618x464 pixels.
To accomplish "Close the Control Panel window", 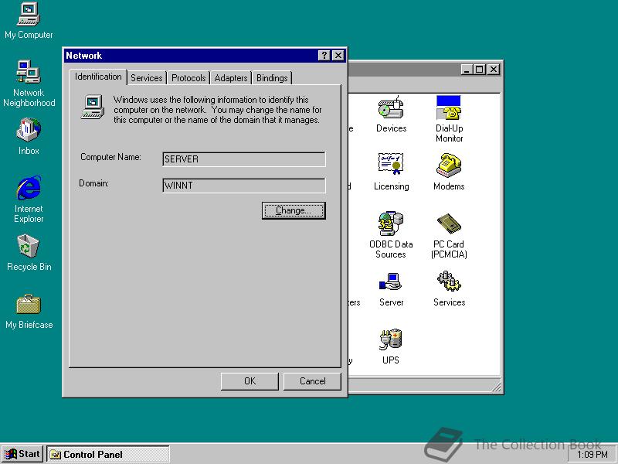I will point(494,70).
